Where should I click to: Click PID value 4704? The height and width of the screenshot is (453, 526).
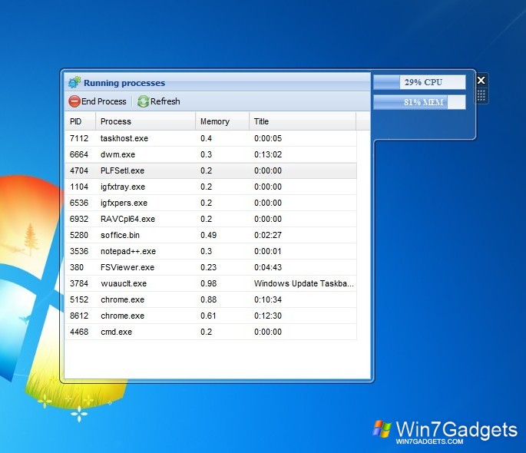[x=79, y=170]
